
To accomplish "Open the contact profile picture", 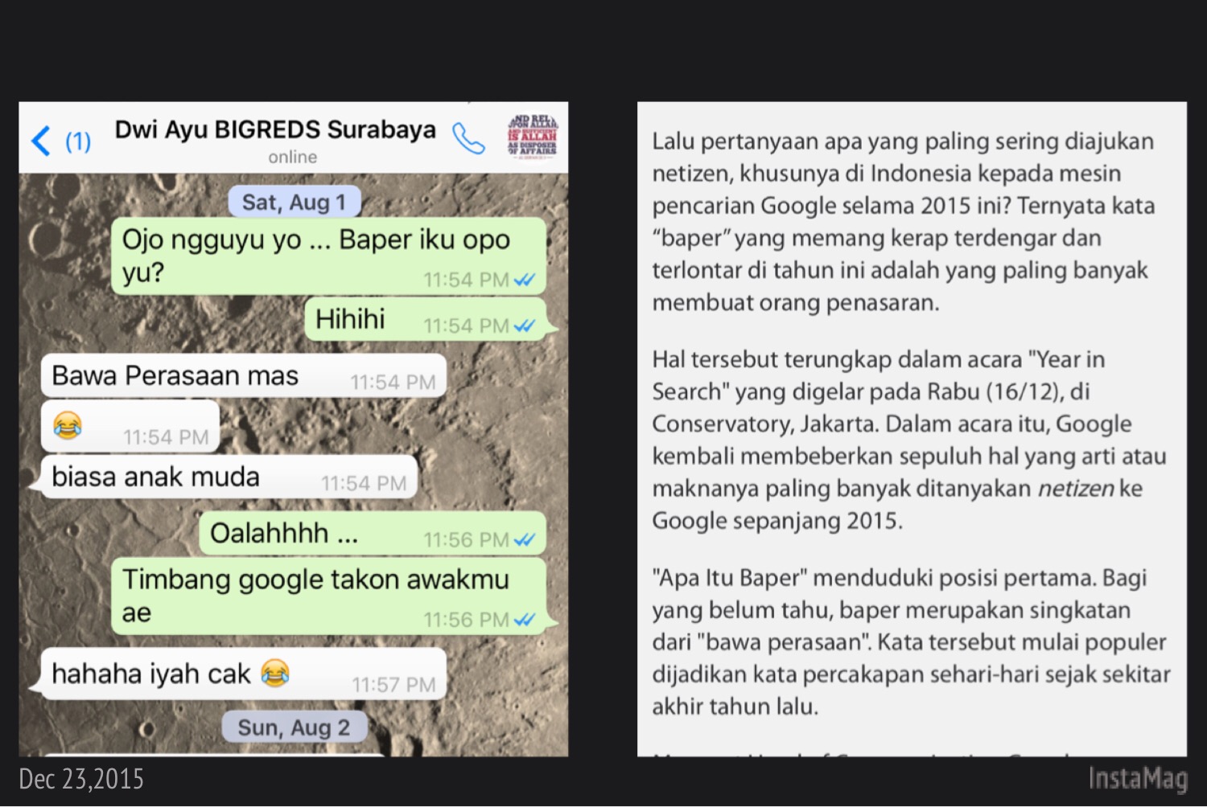I will click(532, 137).
